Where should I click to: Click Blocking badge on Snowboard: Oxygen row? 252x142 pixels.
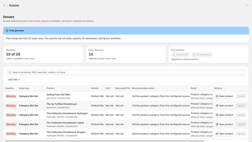[x=11, y=133]
